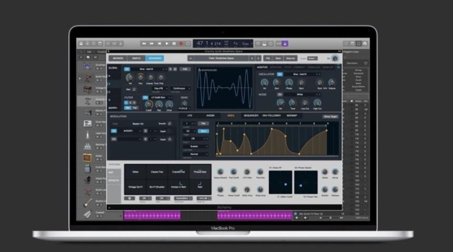The width and height of the screenshot is (453, 252).
Task: Switch Alchemy to Browse view
Action: [x=118, y=58]
